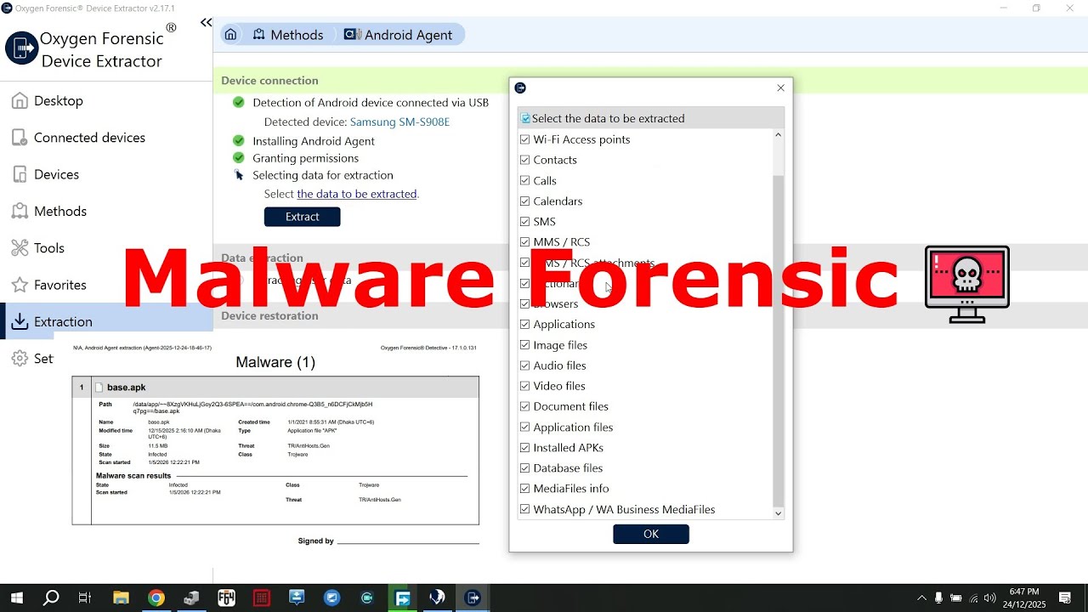Click the Tools wrench icon
Screen dimensions: 1088x612
pyautogui.click(x=20, y=248)
